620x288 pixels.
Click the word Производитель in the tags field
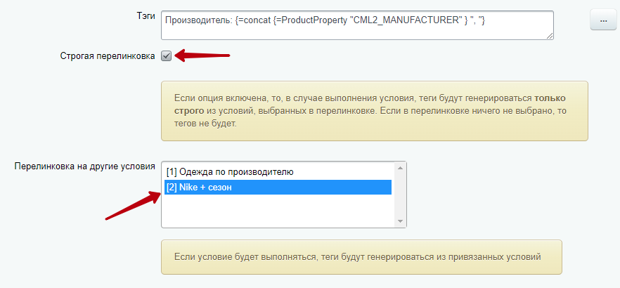click(194, 21)
